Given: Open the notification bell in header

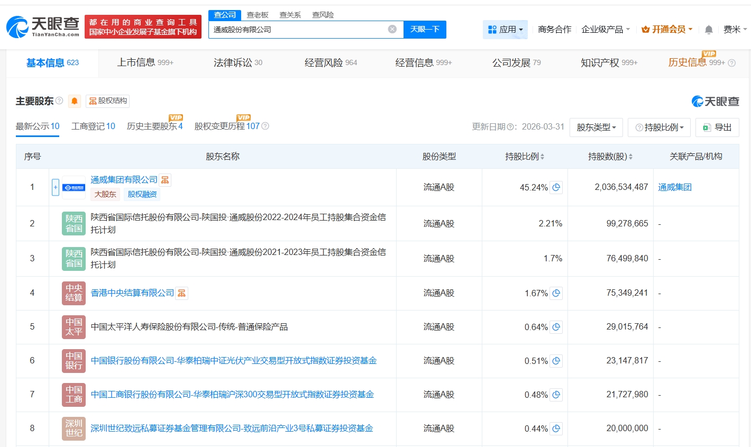Looking at the screenshot, I should (x=709, y=30).
